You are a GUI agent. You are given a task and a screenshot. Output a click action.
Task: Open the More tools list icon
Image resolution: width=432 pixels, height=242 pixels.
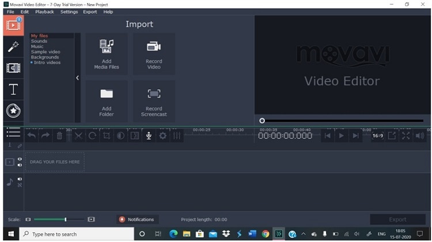[13, 133]
